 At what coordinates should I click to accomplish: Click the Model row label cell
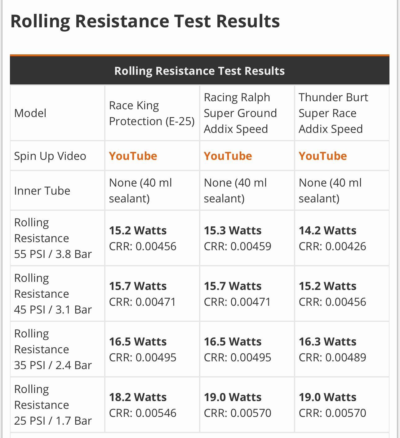[30, 113]
